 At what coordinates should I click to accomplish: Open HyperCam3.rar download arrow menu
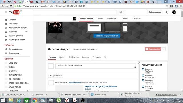(x=58, y=94)
